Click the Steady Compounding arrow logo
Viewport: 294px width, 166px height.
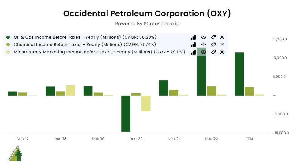pyautogui.click(x=15, y=153)
